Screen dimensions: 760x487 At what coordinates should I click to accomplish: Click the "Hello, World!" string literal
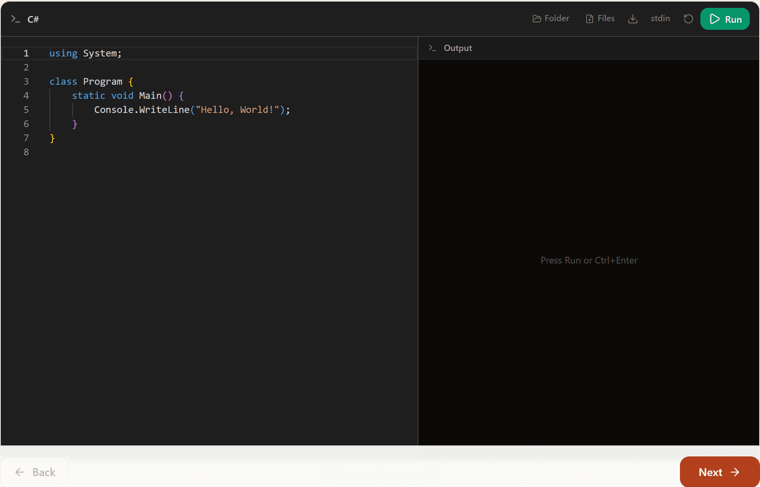click(x=237, y=110)
